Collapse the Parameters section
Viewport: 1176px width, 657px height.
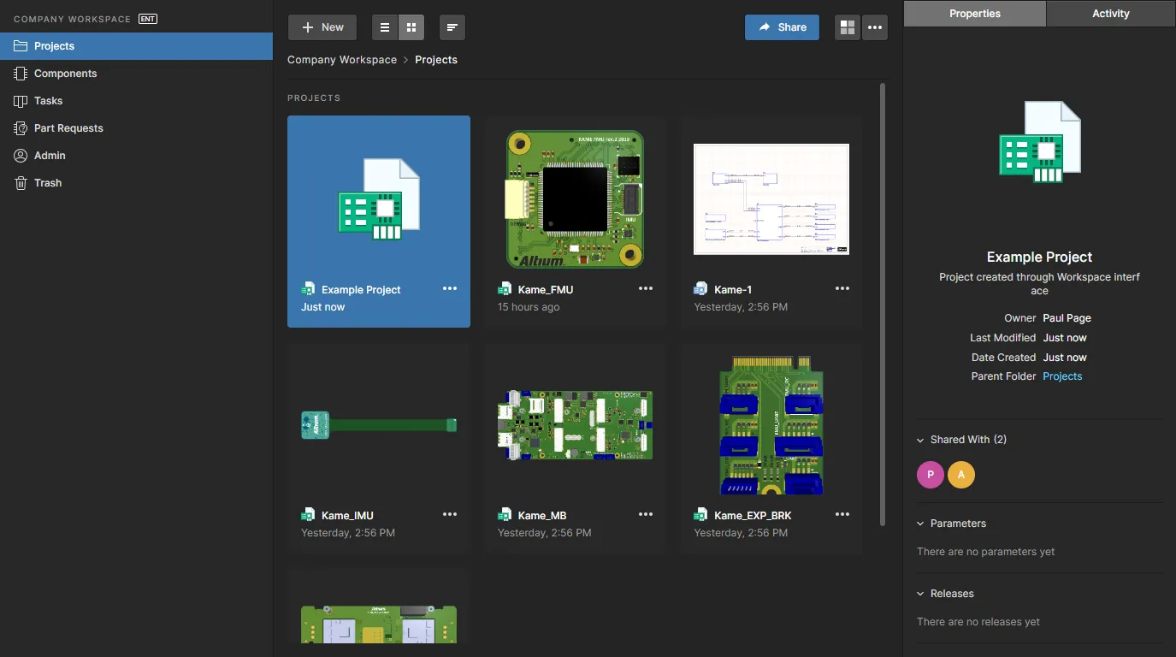coord(921,524)
